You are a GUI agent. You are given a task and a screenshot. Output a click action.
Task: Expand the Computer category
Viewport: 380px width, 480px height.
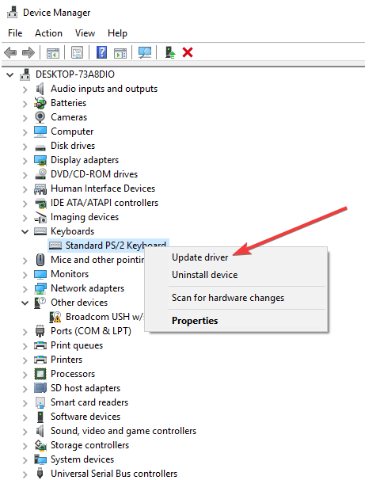click(x=25, y=132)
